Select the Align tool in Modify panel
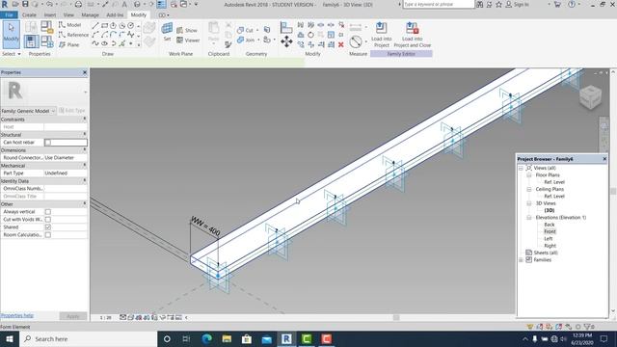Screen dimensions: 617x347 286,27
